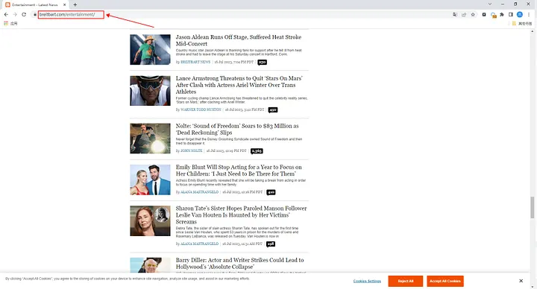Reload the Breitbart entertainment page
Screen dimensions: 537x289
[x=24, y=14]
